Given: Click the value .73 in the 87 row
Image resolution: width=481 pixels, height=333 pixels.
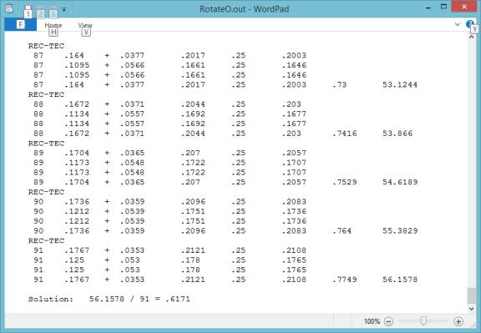Looking at the screenshot, I should (x=339, y=84).
